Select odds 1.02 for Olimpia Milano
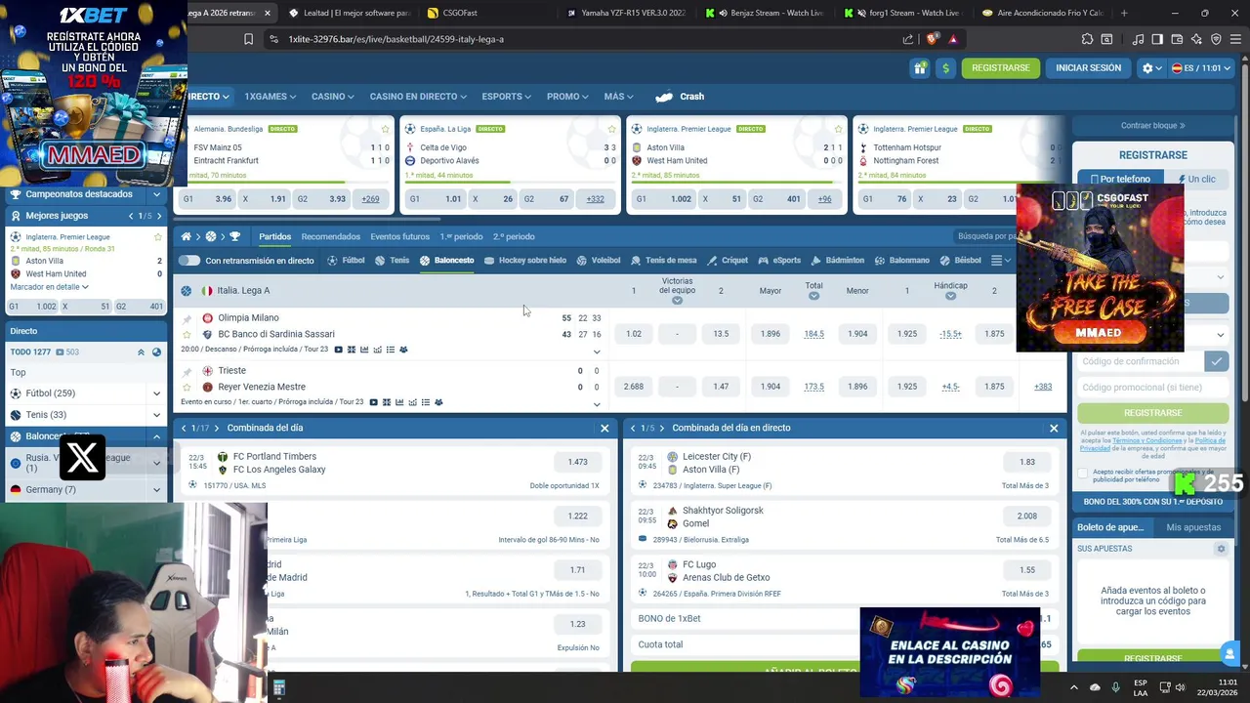Screen dimensions: 1250x703 (634, 334)
